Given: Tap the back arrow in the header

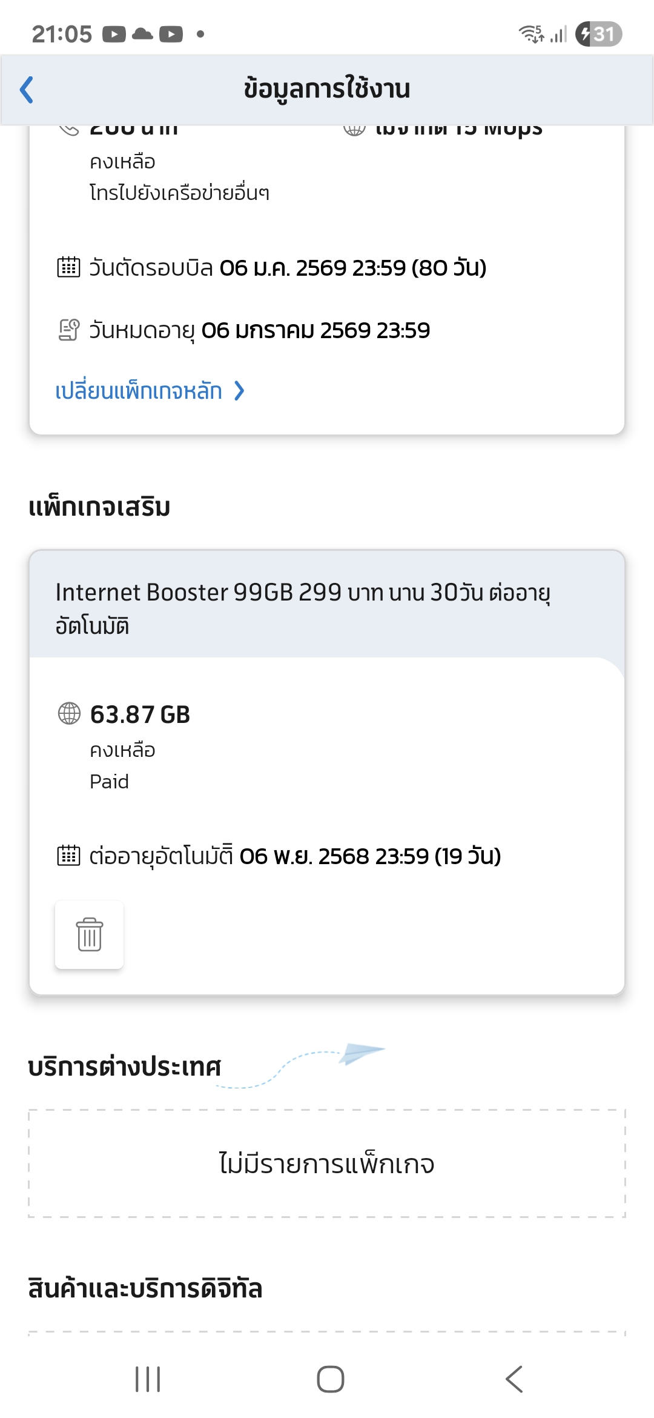Looking at the screenshot, I should click(x=27, y=90).
